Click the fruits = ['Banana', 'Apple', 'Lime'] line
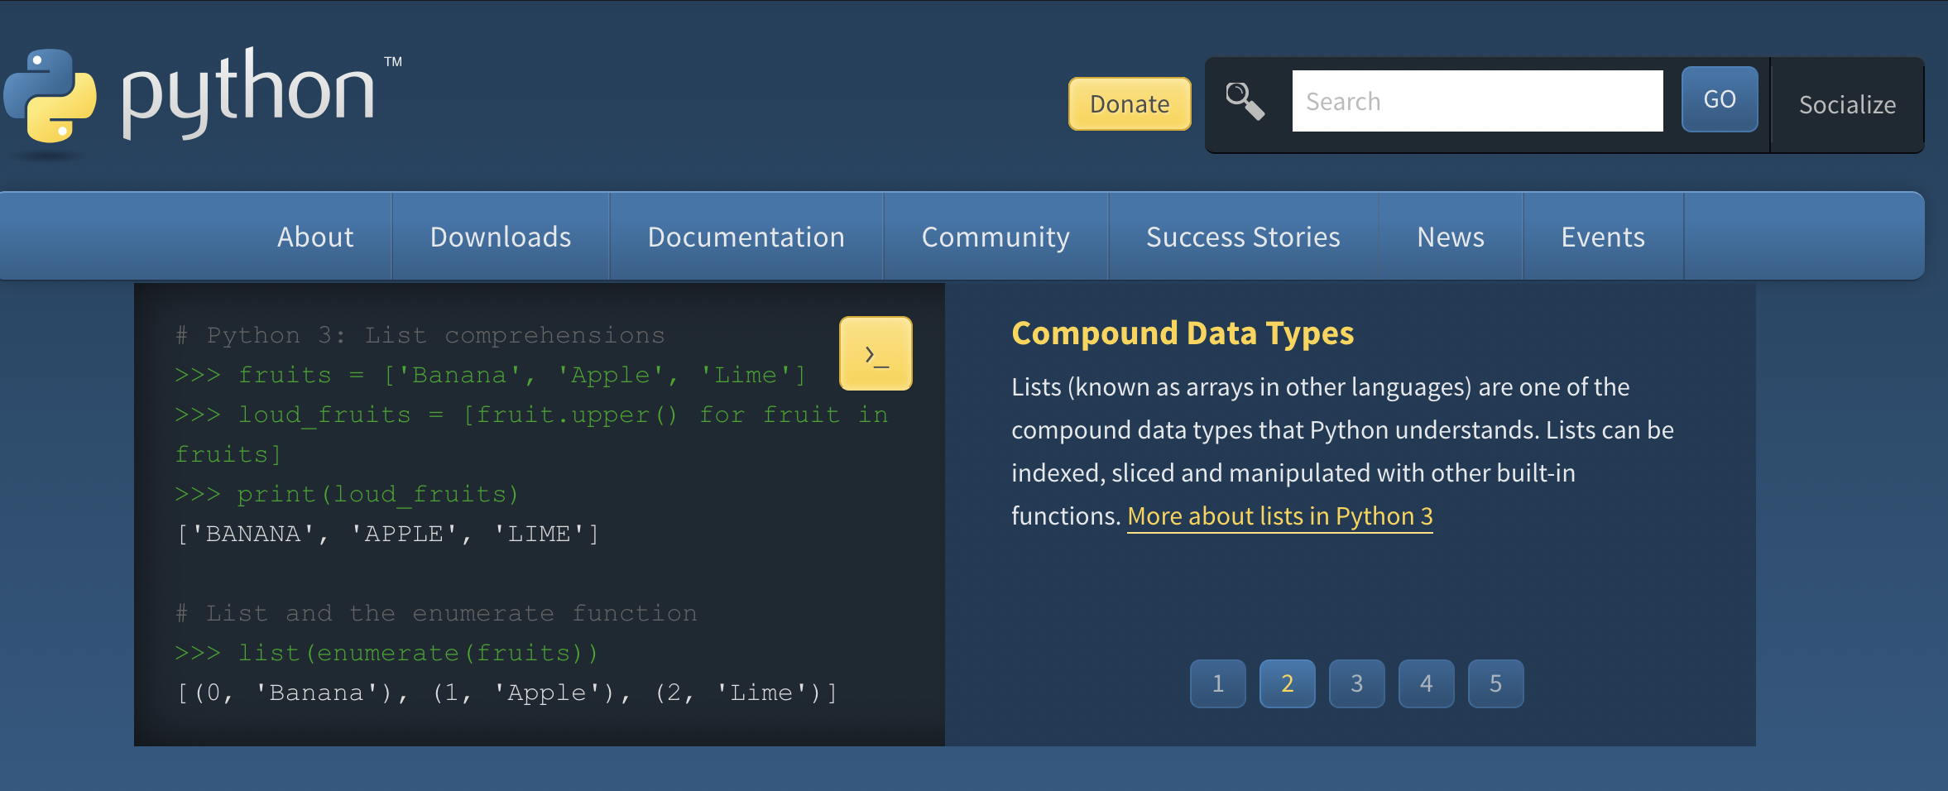Screen dimensions: 1948x791 tap(490, 375)
